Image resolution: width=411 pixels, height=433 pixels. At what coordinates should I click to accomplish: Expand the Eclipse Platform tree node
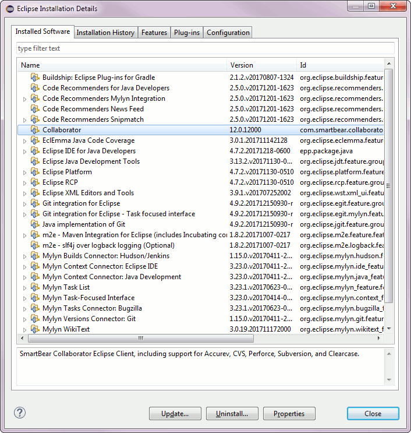pos(24,173)
